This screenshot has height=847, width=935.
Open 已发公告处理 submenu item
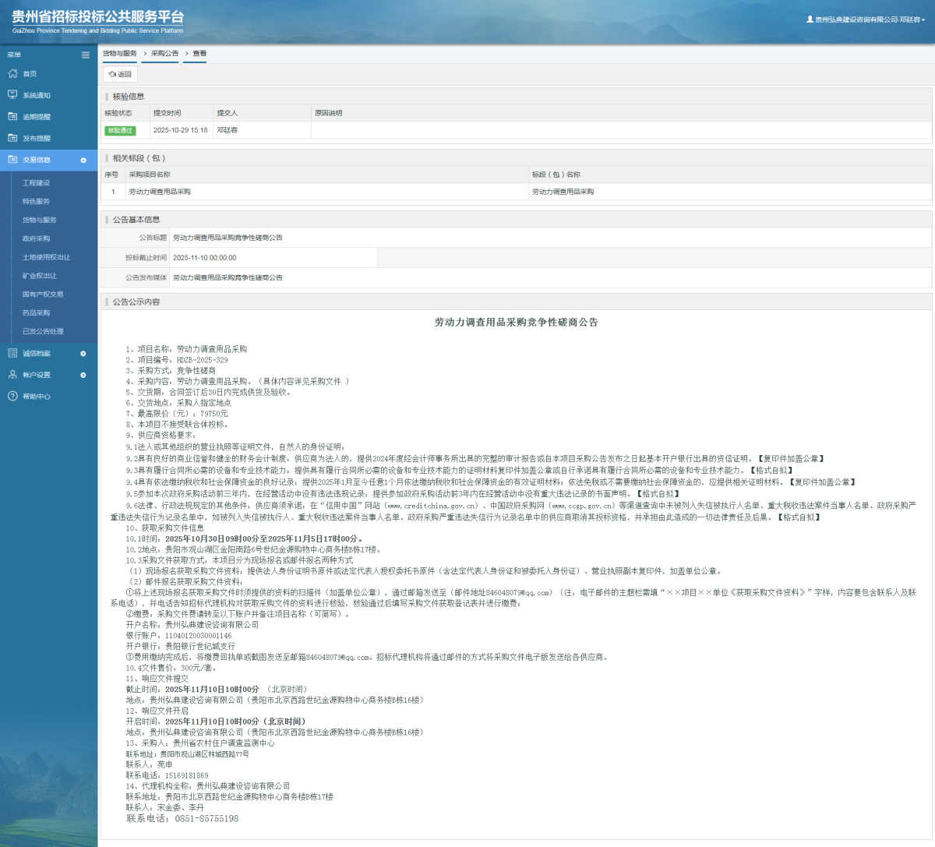(x=43, y=331)
